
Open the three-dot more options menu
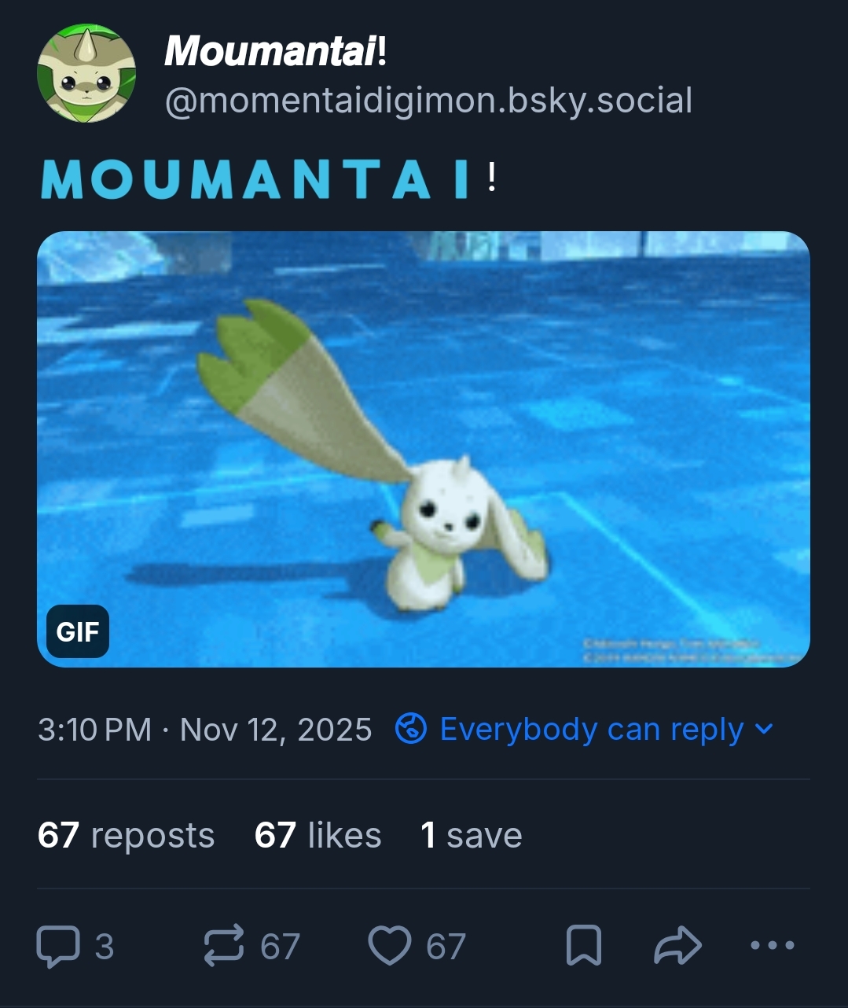click(x=773, y=946)
